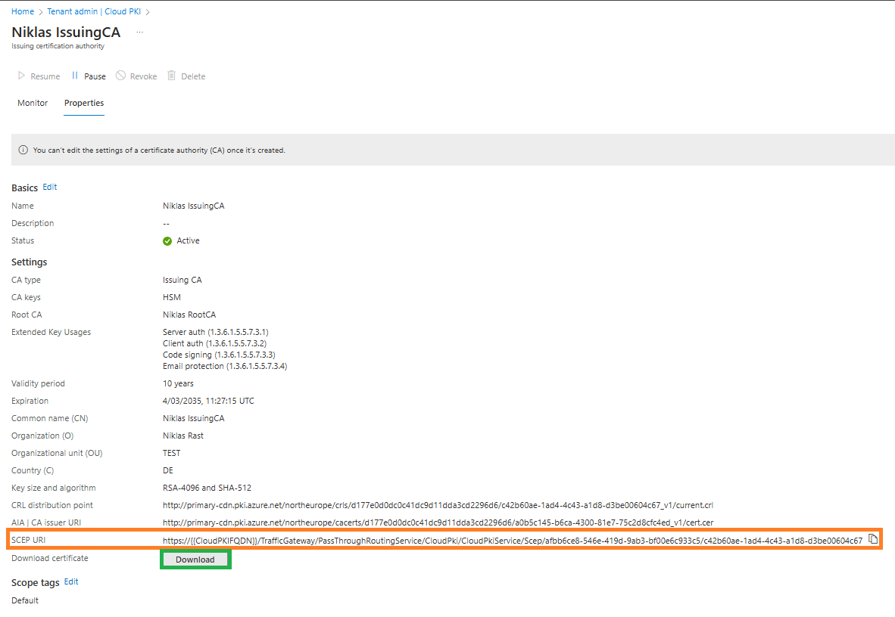Click the Delete trash can icon
Viewport: 895px width, 617px height.
click(x=172, y=76)
